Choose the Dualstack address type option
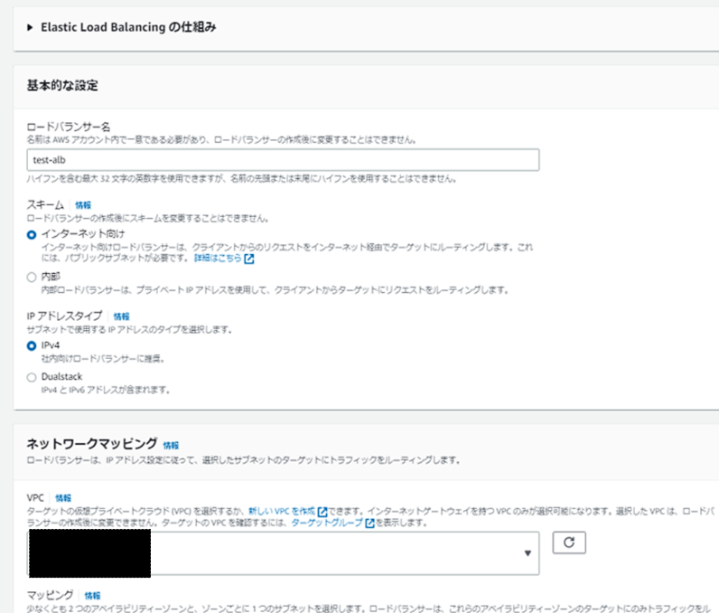The height and width of the screenshot is (613, 719). click(x=33, y=376)
